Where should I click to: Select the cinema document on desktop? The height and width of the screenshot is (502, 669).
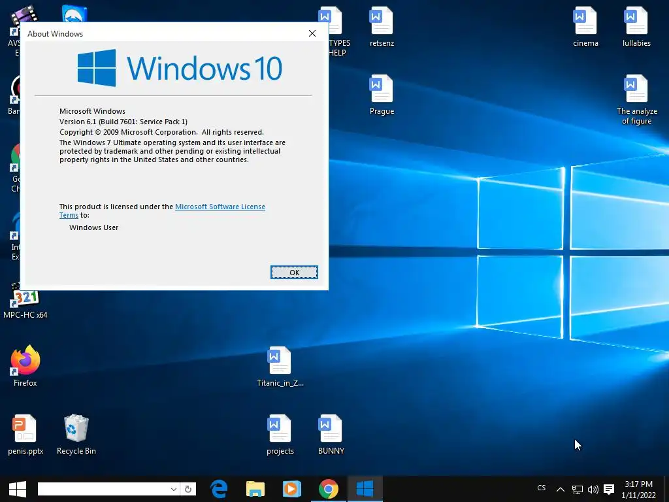pos(585,26)
